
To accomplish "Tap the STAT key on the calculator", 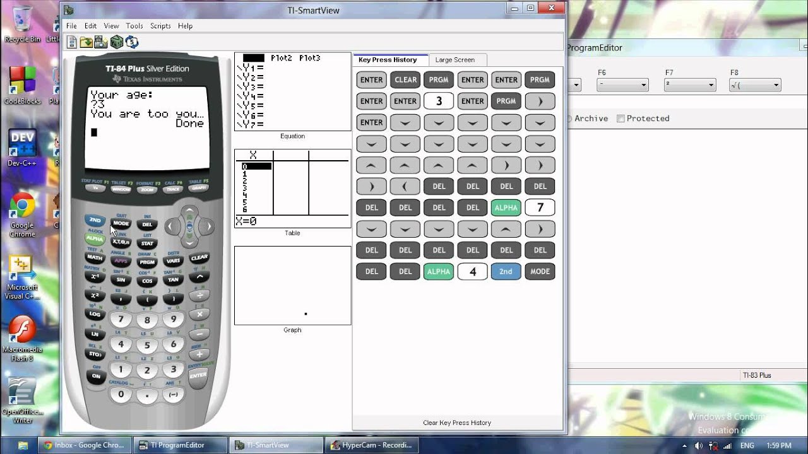I will click(x=147, y=243).
